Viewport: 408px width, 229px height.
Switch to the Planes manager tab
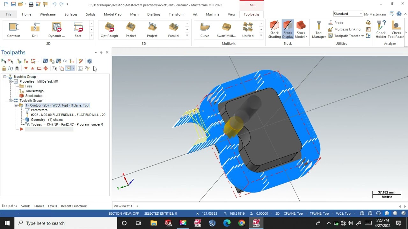(x=39, y=206)
